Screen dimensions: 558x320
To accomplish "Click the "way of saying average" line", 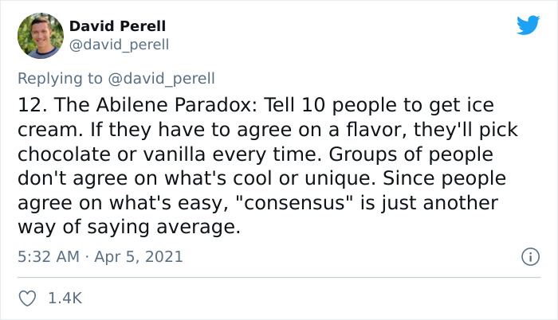I will (129, 228).
